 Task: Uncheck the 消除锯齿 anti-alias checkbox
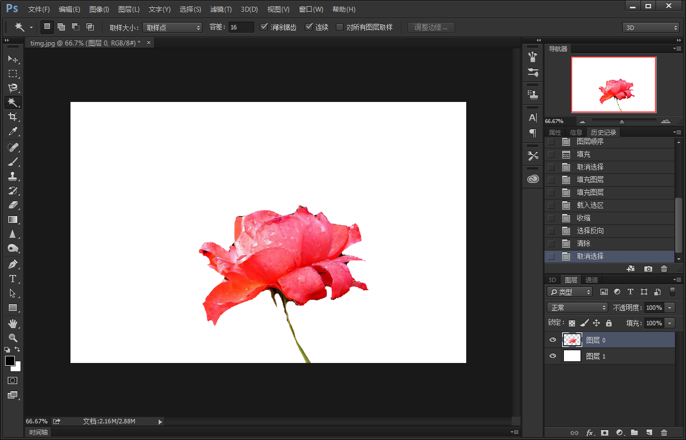point(264,27)
